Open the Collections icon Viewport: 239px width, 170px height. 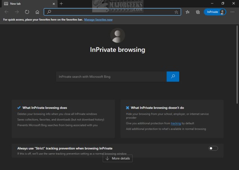[198, 12]
